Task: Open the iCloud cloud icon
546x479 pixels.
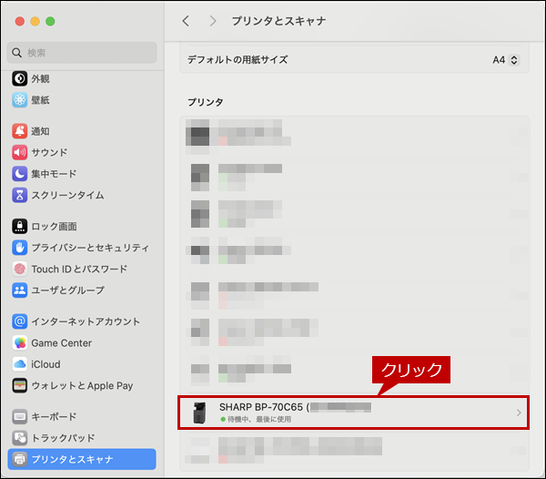Action: coord(20,364)
